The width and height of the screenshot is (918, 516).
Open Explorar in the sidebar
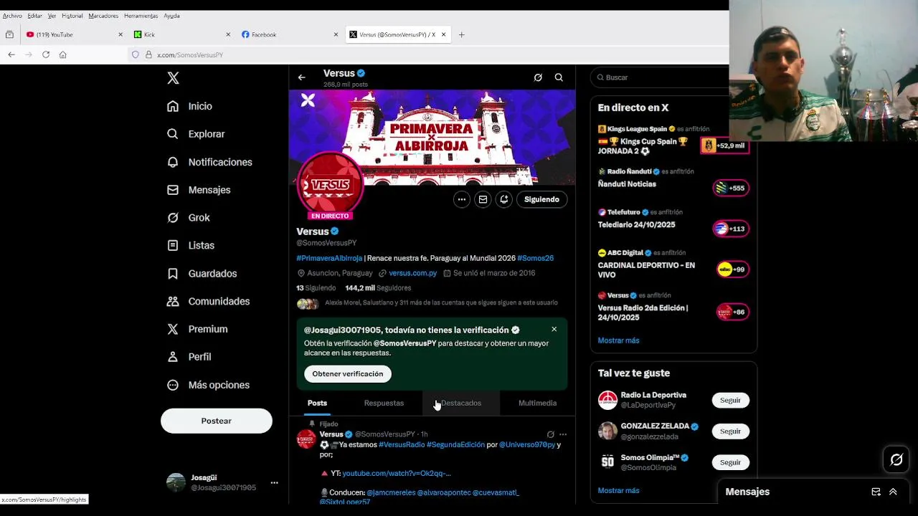[x=196, y=134]
